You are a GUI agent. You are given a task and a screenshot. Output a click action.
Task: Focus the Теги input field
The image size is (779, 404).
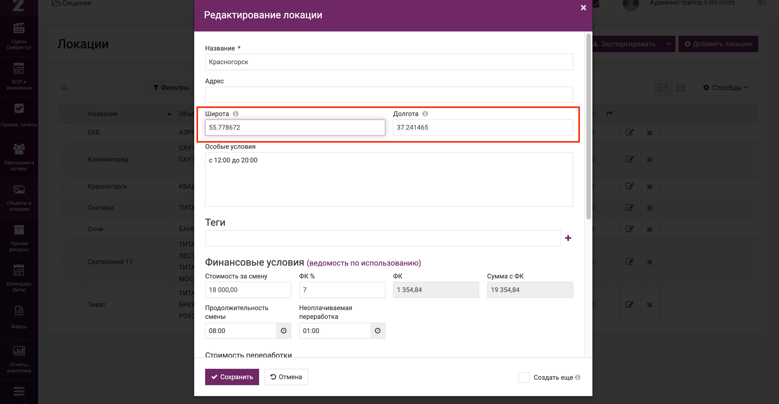(x=383, y=238)
